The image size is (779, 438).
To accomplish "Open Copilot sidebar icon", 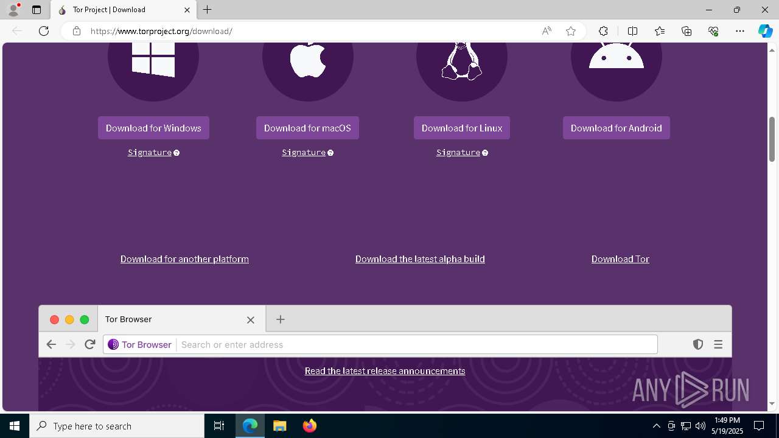I will coord(765,31).
